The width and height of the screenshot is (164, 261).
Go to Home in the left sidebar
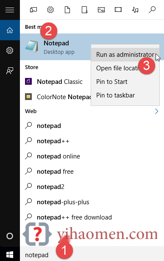click(x=10, y=30)
